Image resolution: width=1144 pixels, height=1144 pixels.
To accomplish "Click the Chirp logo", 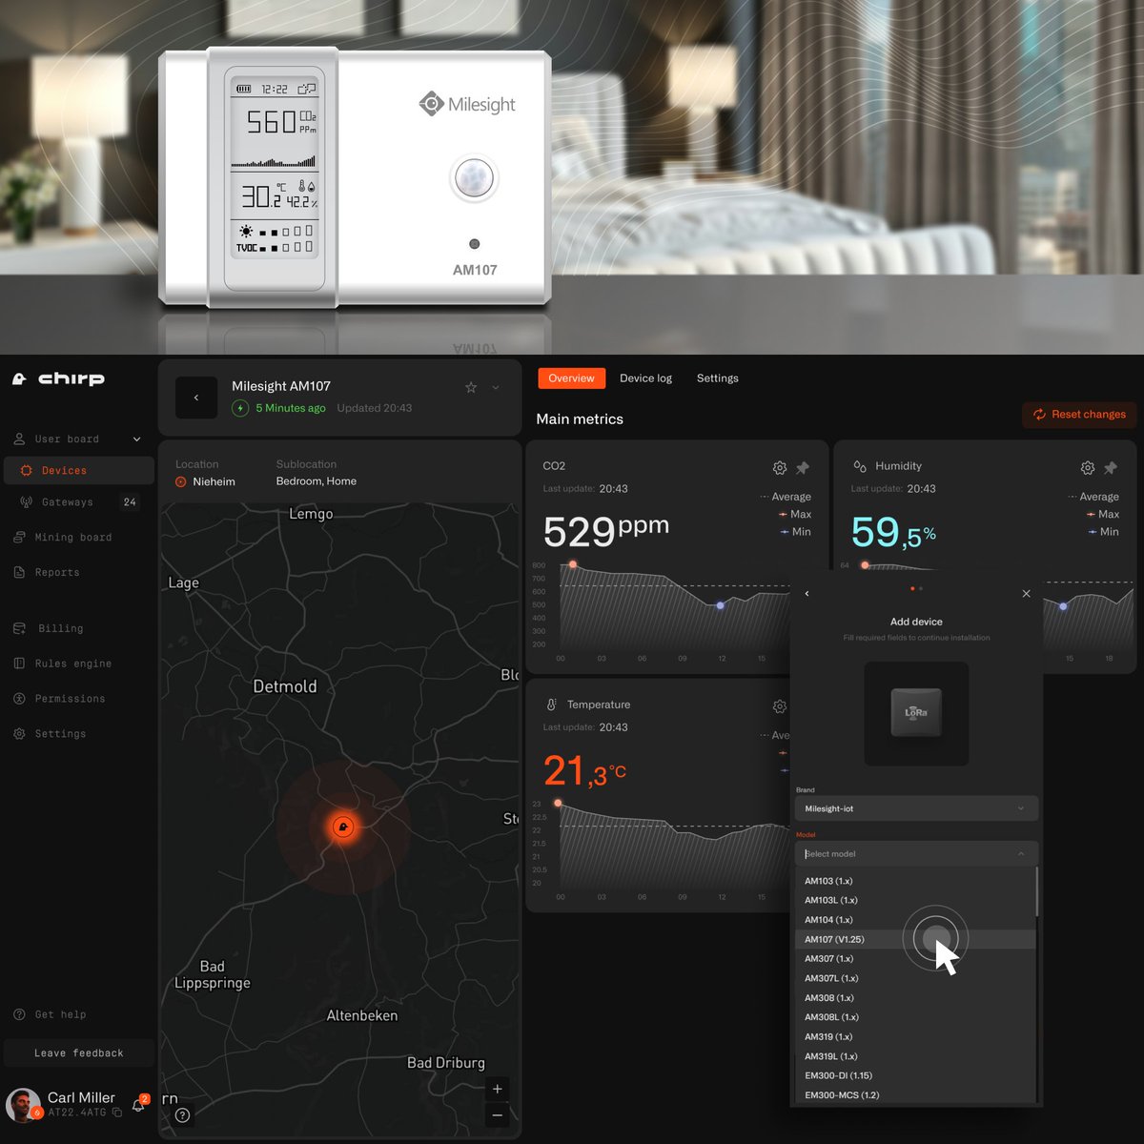I will [x=58, y=378].
